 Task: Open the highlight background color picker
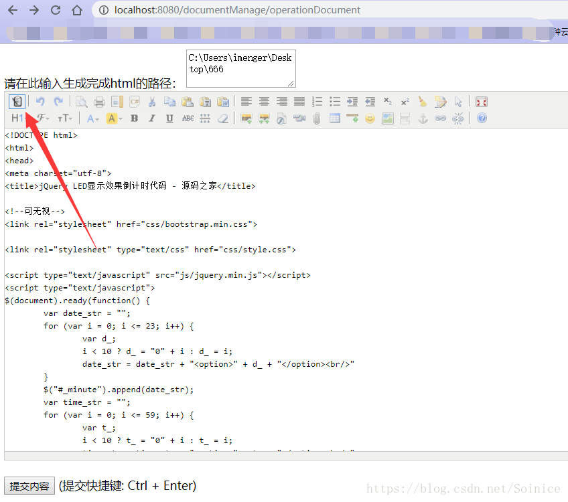pyautogui.click(x=114, y=118)
